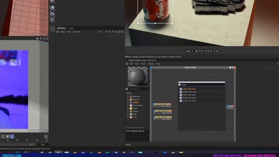The width and height of the screenshot is (279, 157).
Task: Click the Find Nodes search field
Action: [x=139, y=89]
